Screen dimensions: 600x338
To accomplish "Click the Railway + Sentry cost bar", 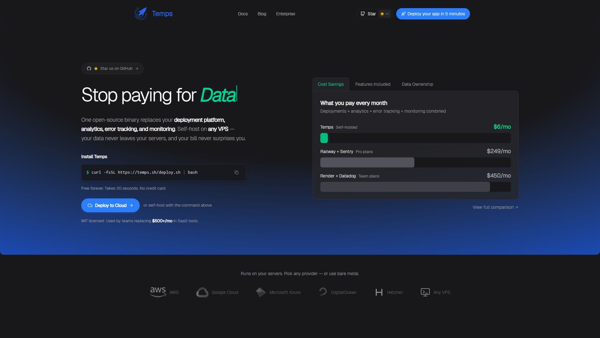I will click(416, 162).
